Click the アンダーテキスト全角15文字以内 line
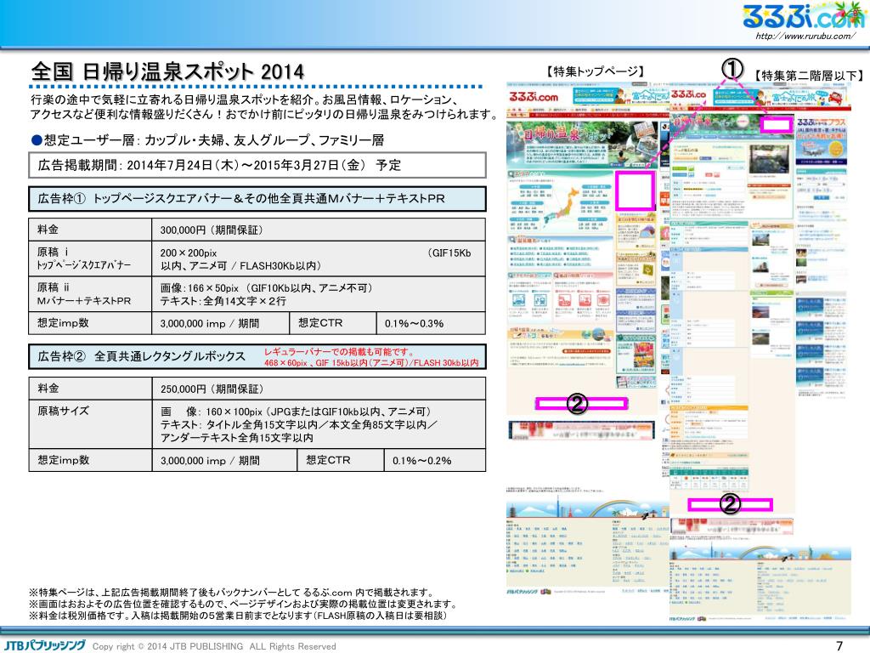The image size is (870, 653). pos(237,438)
